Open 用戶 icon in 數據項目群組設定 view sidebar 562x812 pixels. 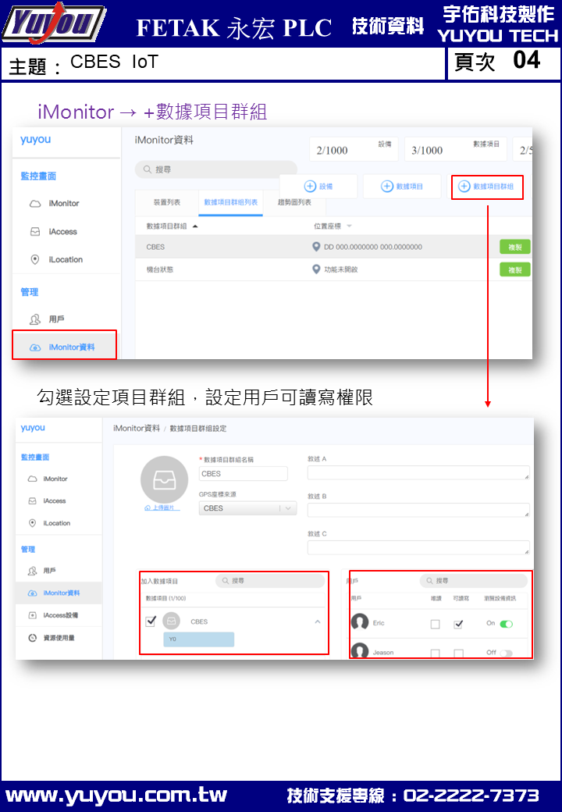coord(33,571)
